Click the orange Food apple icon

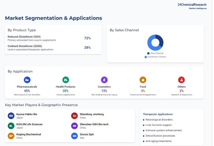pos(143,80)
